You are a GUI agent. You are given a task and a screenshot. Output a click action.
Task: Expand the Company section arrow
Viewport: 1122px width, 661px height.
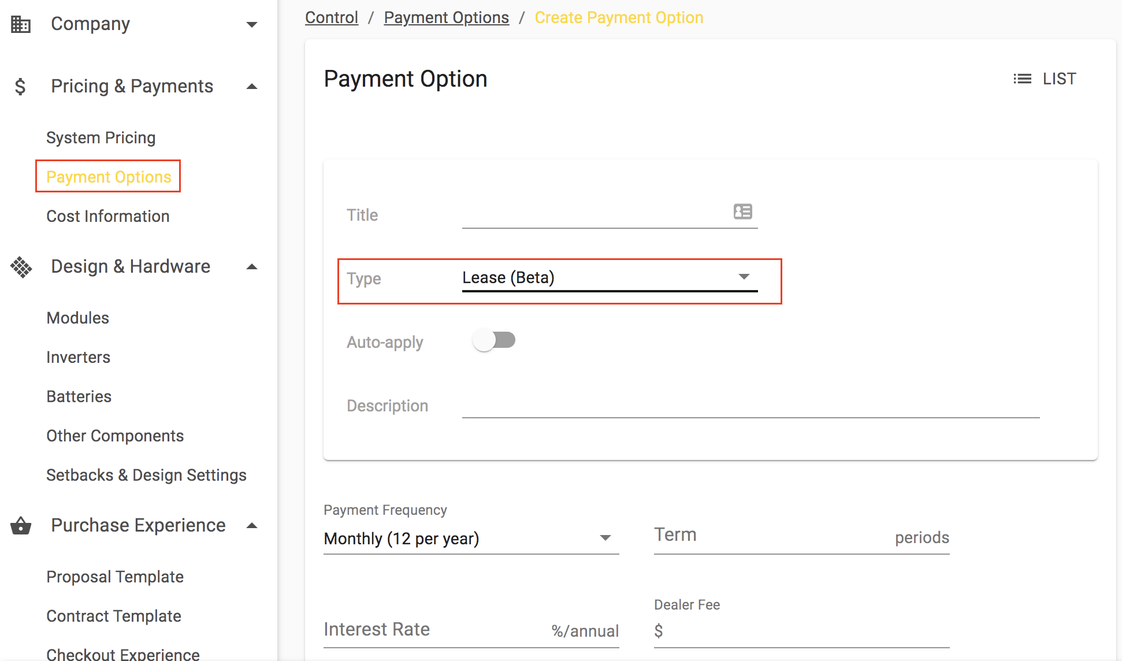coord(252,24)
